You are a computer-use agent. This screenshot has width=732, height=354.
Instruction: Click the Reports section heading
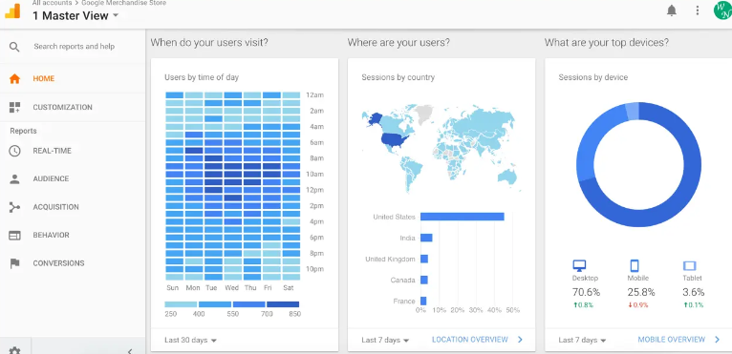(x=23, y=131)
